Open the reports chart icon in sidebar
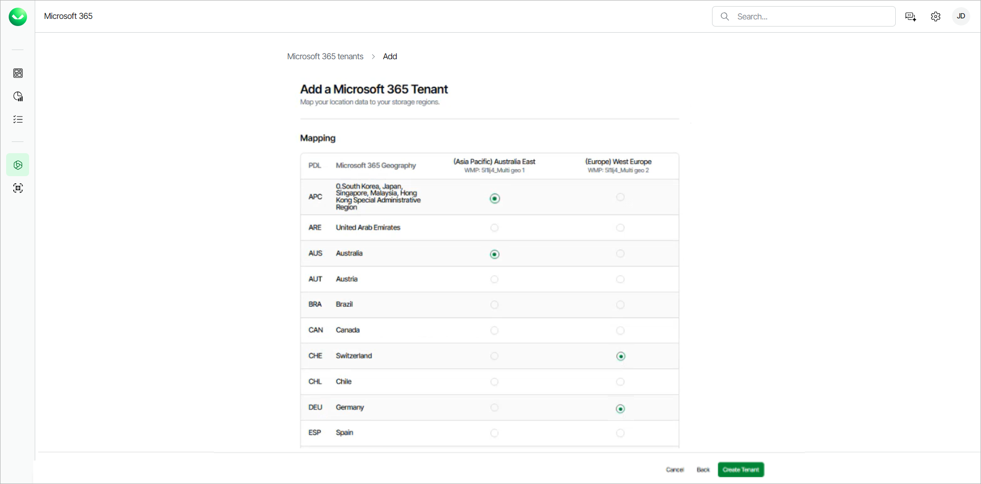Image resolution: width=981 pixels, height=484 pixels. (18, 96)
